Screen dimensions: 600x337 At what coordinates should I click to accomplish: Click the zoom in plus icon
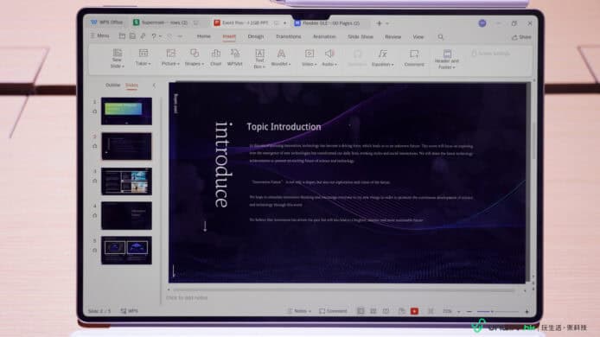click(x=527, y=311)
